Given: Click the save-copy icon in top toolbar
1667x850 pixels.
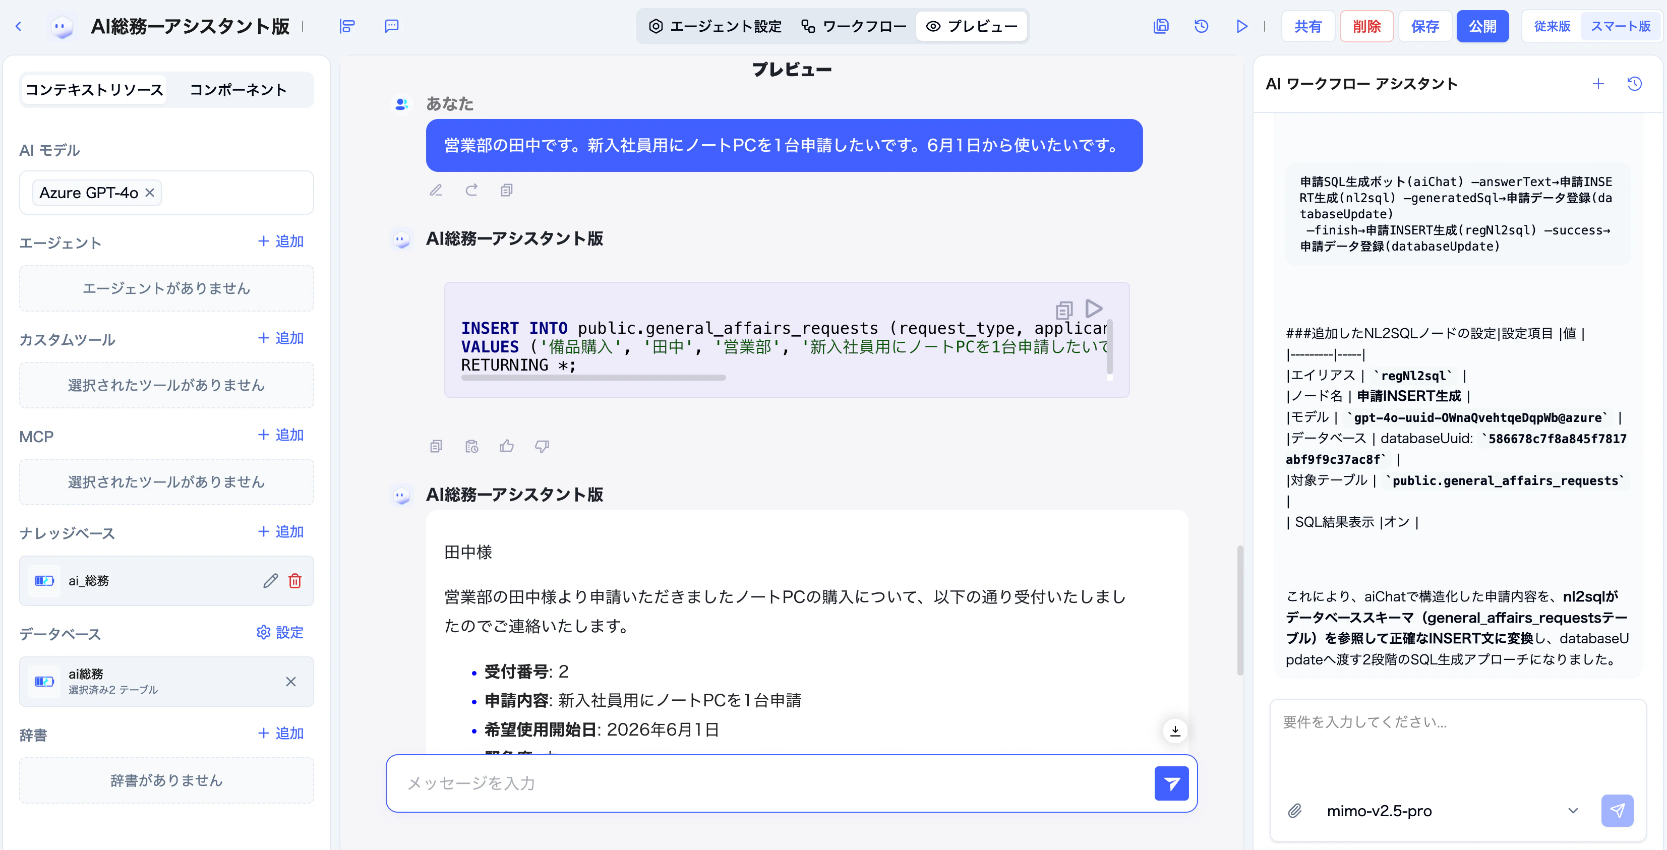Looking at the screenshot, I should (x=1161, y=26).
